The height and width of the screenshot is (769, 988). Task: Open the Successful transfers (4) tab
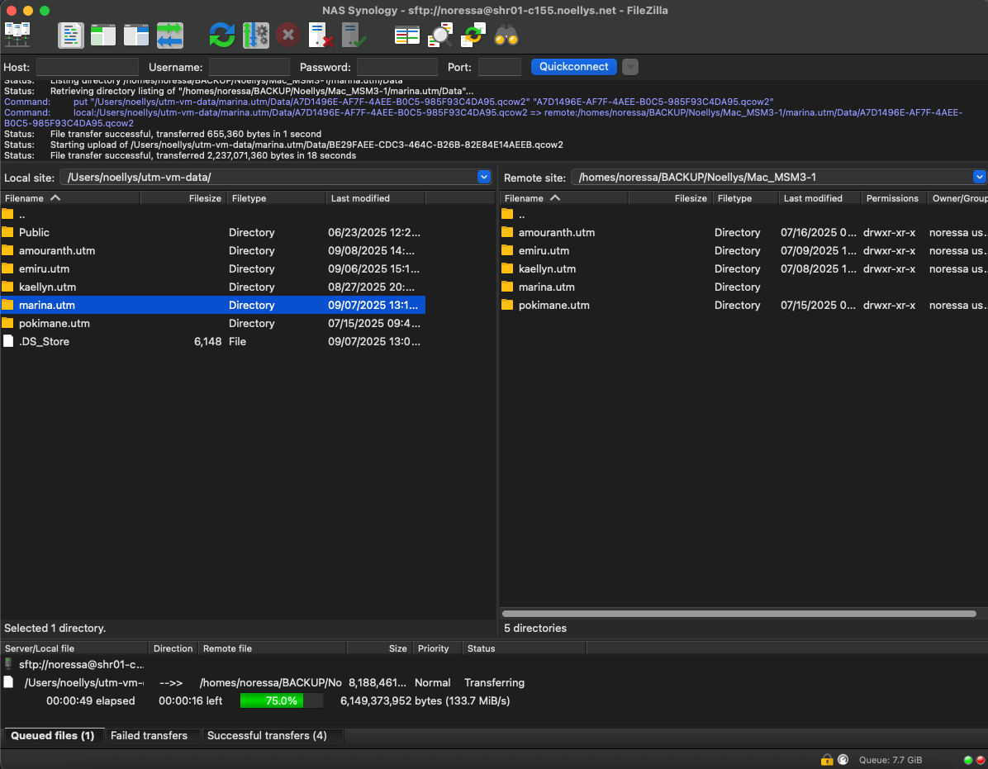[x=267, y=735]
